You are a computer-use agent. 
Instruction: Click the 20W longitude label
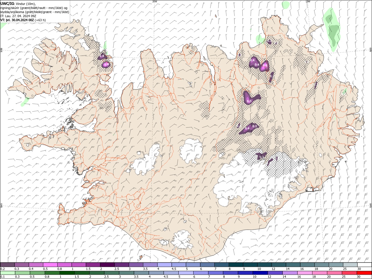click(155, 1)
